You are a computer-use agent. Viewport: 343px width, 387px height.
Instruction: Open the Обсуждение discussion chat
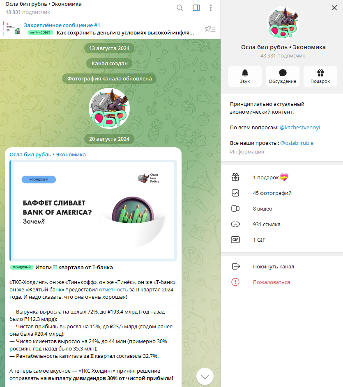[x=283, y=76]
